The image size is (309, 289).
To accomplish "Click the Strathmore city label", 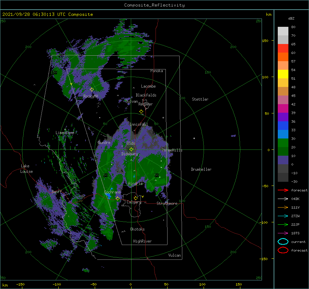I will tap(167, 203).
